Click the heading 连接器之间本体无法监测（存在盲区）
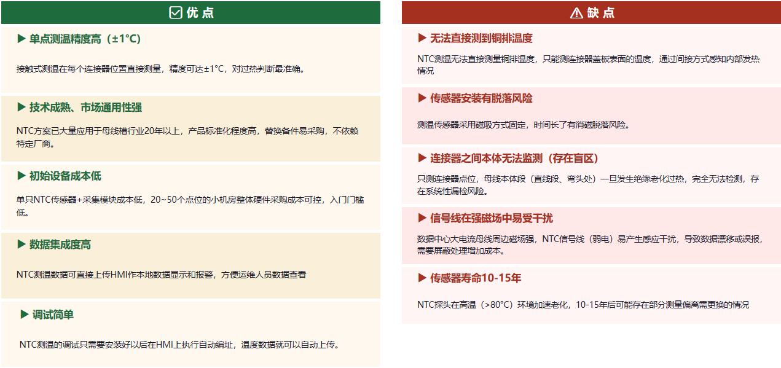This screenshot has height=368, width=781. (514, 158)
